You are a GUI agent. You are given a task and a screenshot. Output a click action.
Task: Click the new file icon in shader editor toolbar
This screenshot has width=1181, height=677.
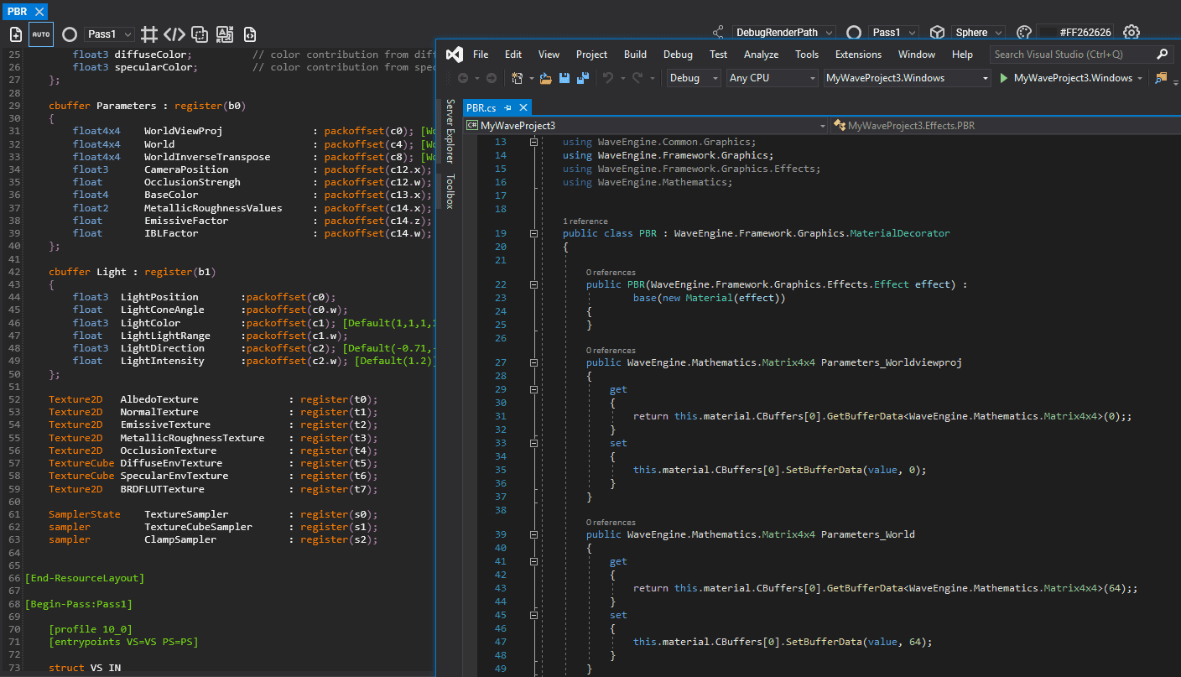click(x=16, y=34)
